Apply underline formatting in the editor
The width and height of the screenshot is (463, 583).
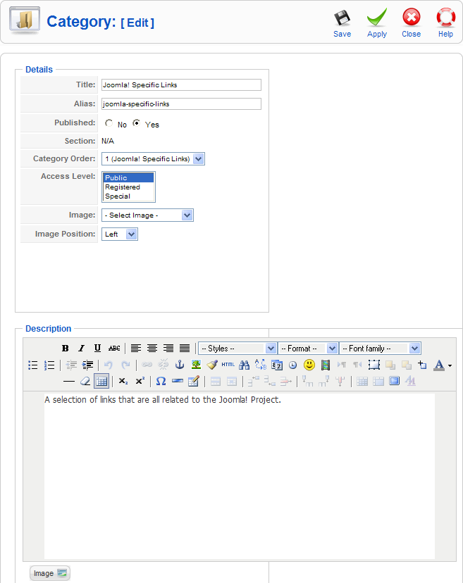(x=97, y=349)
